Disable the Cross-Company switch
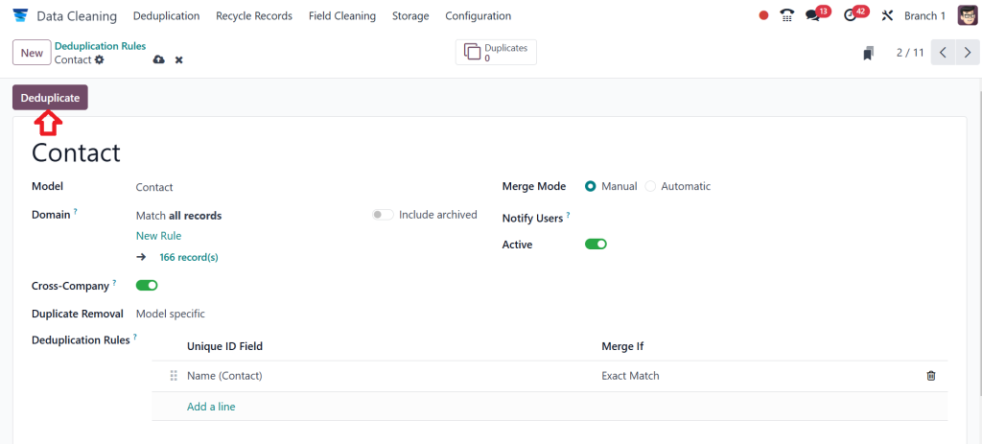 147,286
